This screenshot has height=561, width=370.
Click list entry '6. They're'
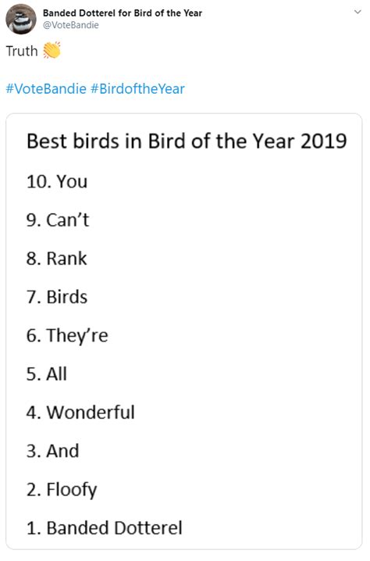(67, 336)
